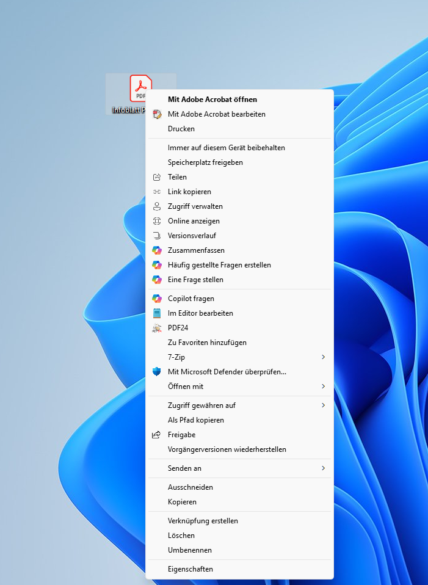Select Mit Adobe Acrobat bearbeiten
This screenshot has height=585, width=428.
click(x=239, y=114)
